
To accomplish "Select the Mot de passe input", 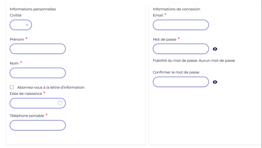I will click(x=181, y=49).
